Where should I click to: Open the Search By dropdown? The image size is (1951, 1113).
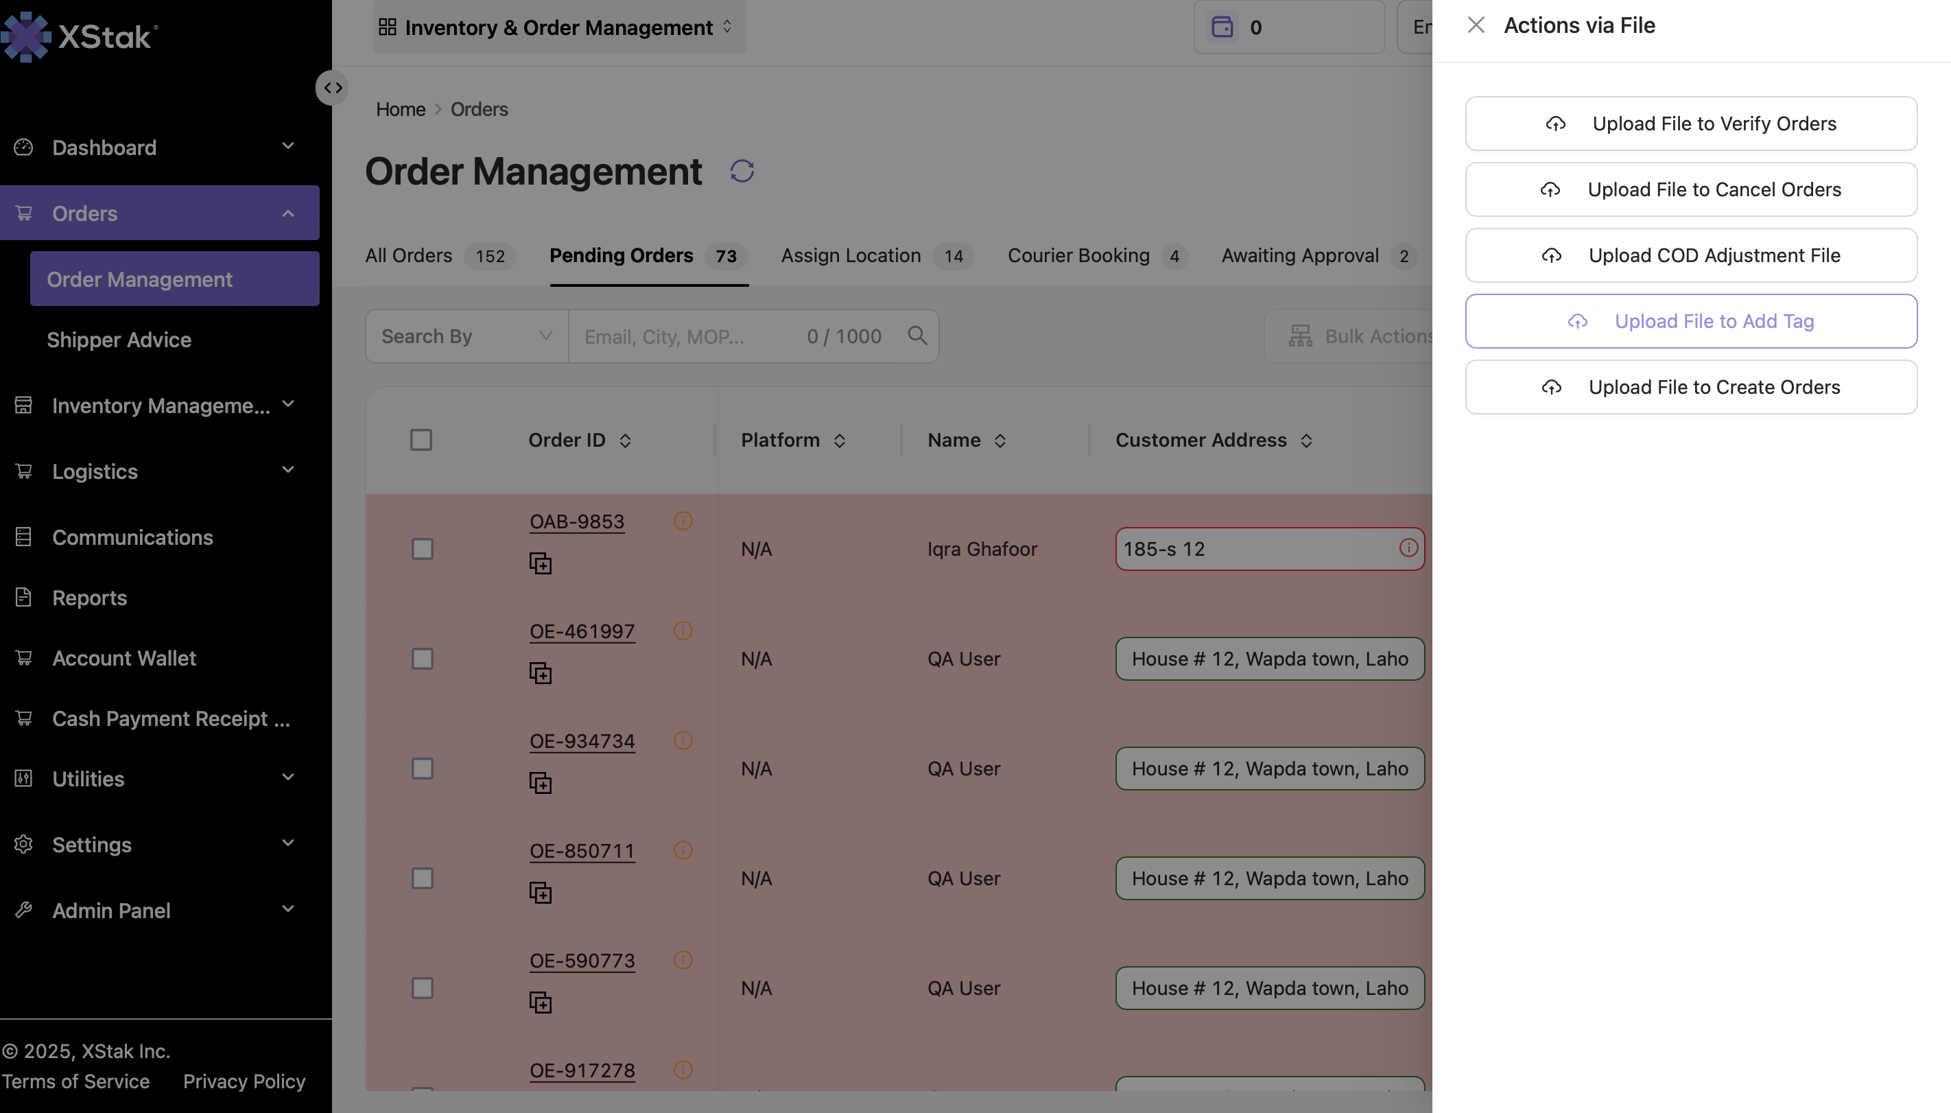click(x=466, y=336)
